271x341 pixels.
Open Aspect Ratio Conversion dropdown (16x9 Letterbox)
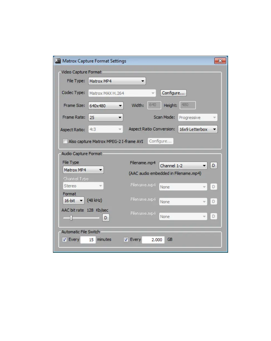pos(198,129)
